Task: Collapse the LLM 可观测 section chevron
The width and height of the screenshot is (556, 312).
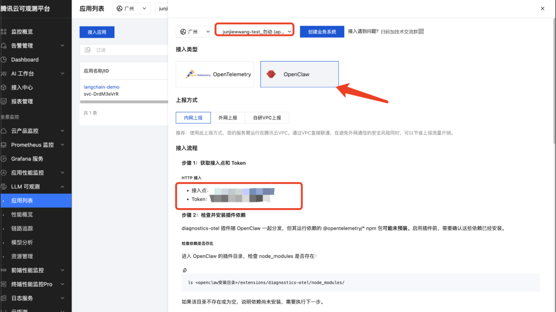Action: [62, 186]
